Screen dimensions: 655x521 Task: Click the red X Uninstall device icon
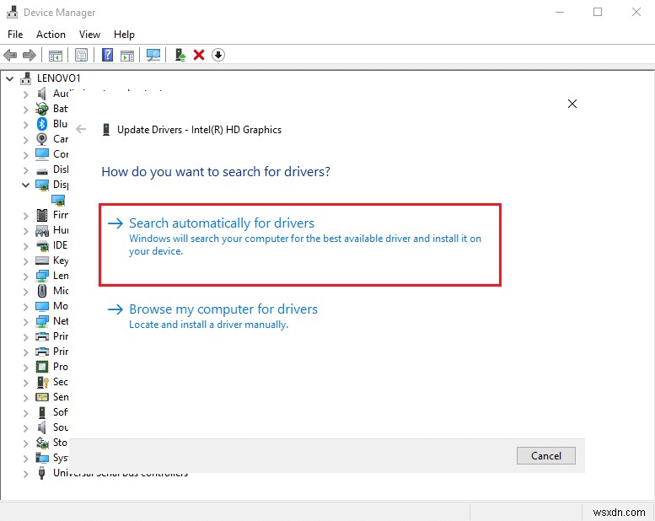(x=199, y=55)
